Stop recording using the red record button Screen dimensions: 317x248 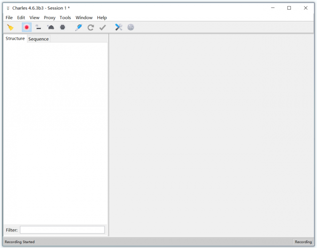pyautogui.click(x=26, y=27)
